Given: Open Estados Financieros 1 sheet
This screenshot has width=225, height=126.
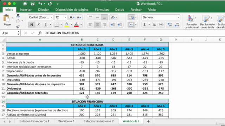Looking at the screenshot, I should 34,121.
